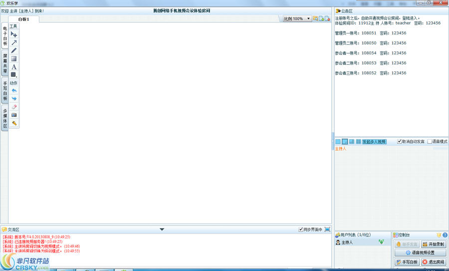Click the 体验房间ID: 11912 line
Screen dimensions: 449x271
[388, 23]
